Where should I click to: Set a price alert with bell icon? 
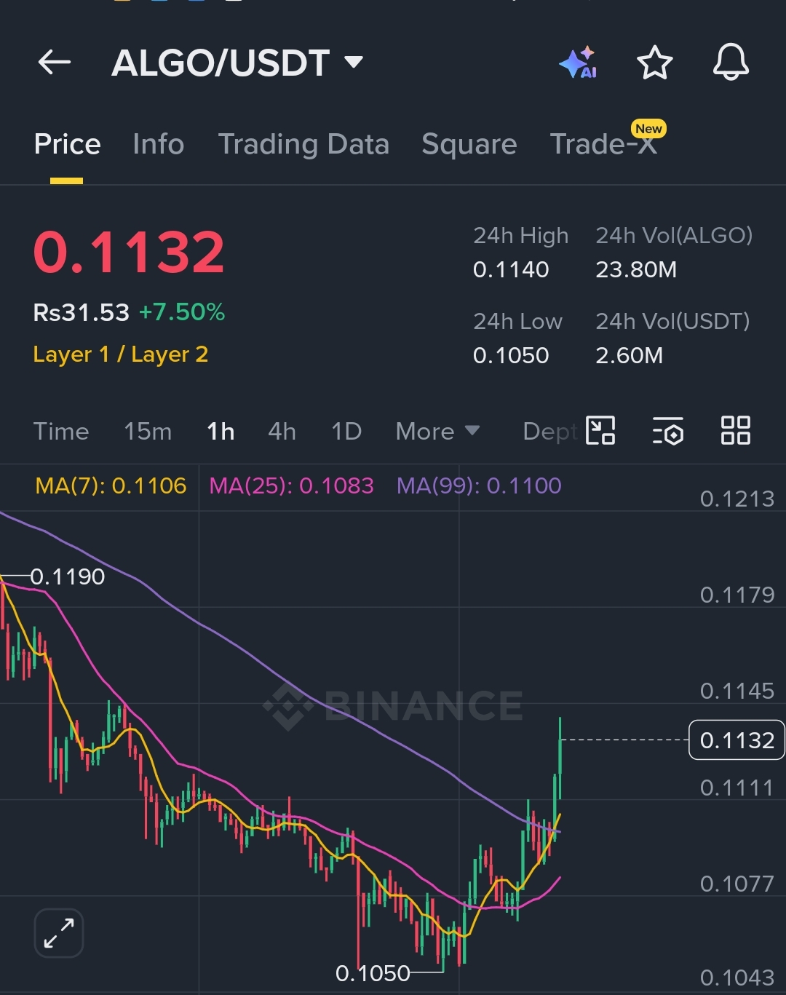point(731,62)
